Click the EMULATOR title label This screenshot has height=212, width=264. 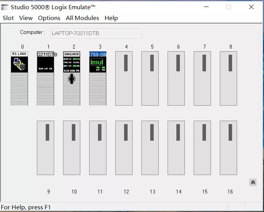pos(71,54)
